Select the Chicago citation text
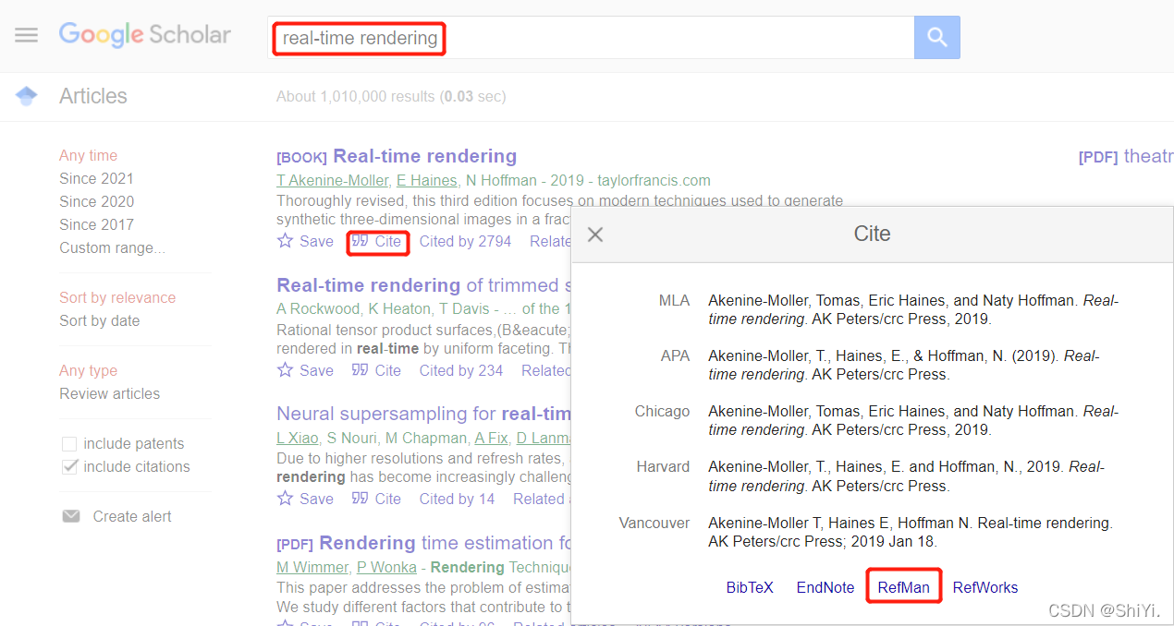This screenshot has height=626, width=1174. pos(913,420)
